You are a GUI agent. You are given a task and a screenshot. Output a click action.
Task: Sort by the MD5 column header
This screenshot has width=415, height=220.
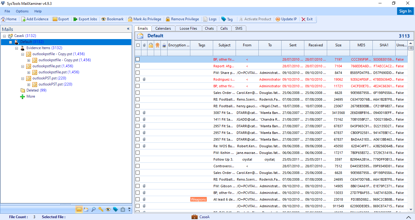pos(361,45)
